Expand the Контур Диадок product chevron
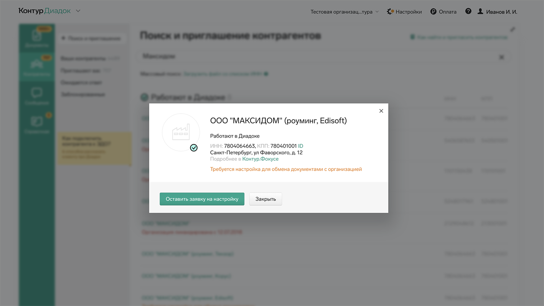Image resolution: width=544 pixels, height=306 pixels. (x=78, y=11)
